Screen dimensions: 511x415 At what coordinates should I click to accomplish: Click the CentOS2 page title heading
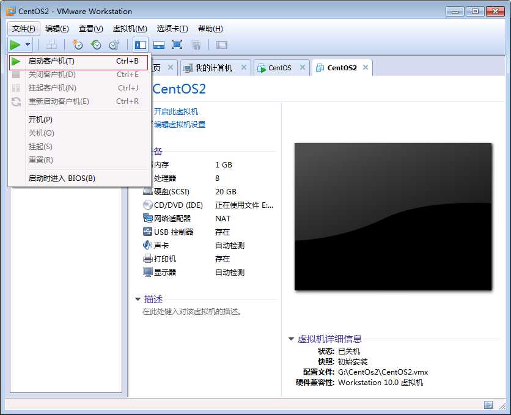pos(179,89)
